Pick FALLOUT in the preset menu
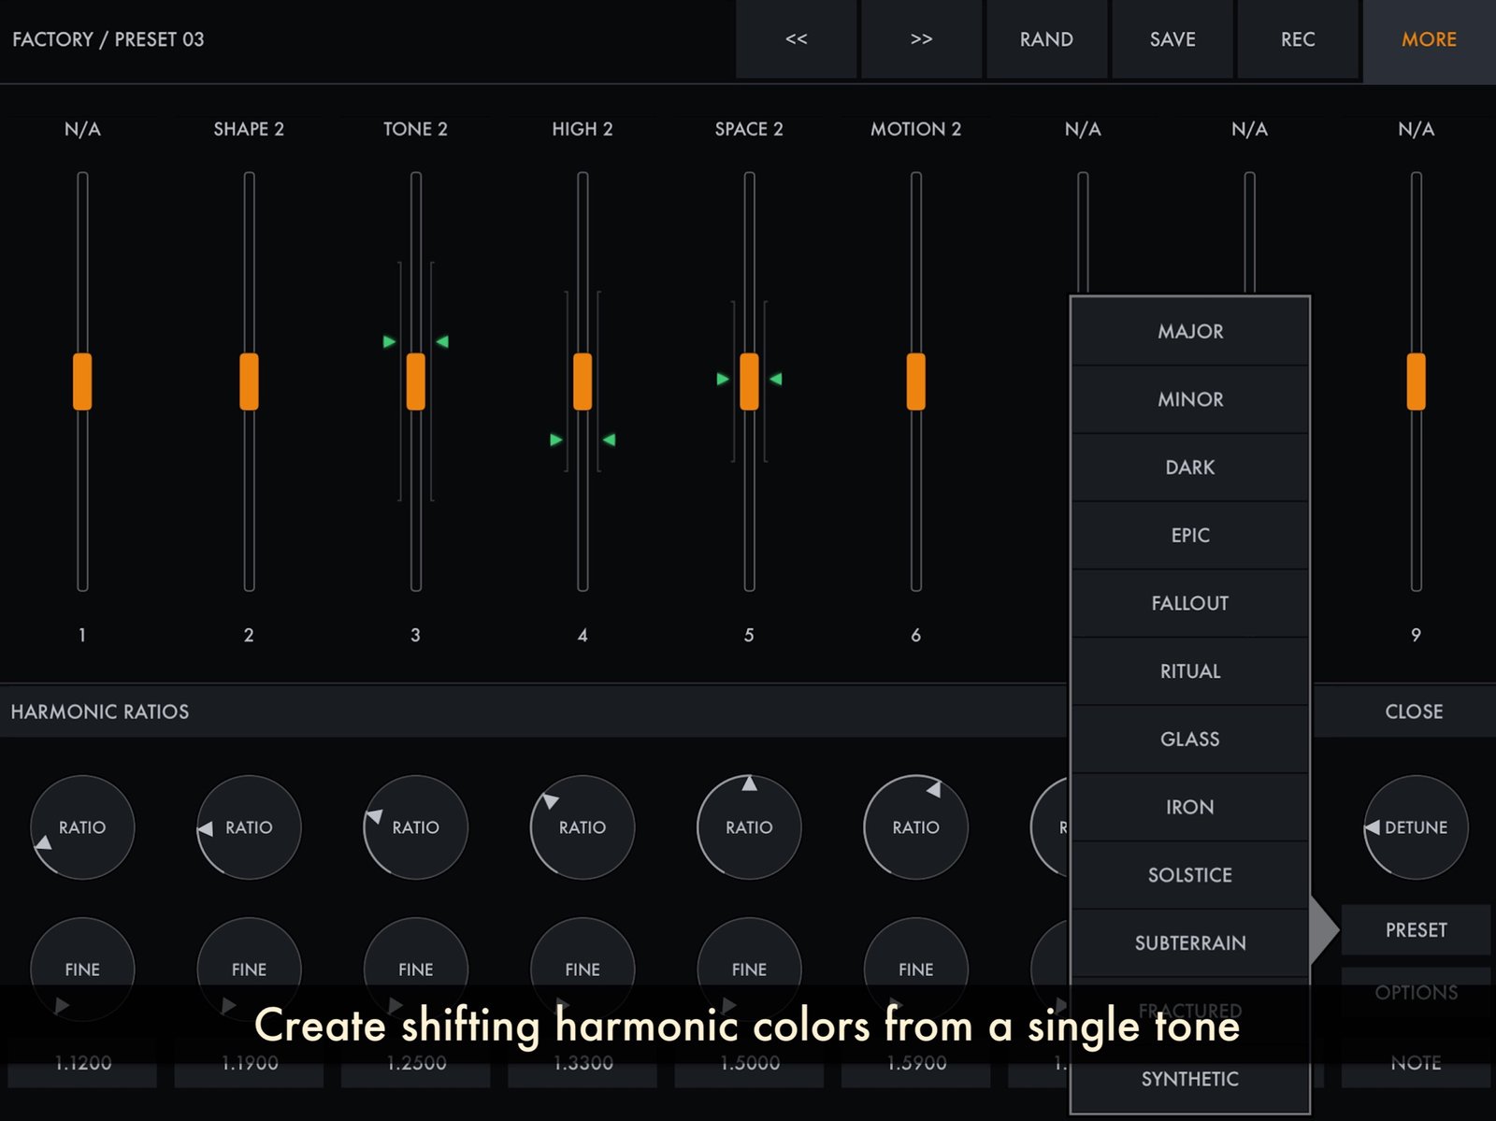Viewport: 1496px width, 1121px height. point(1190,603)
